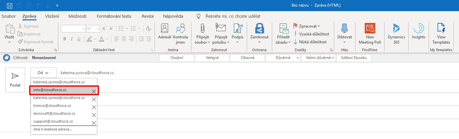The height and width of the screenshot is (139, 459).
Task: Open the font size dropdown
Action: coord(98,29)
